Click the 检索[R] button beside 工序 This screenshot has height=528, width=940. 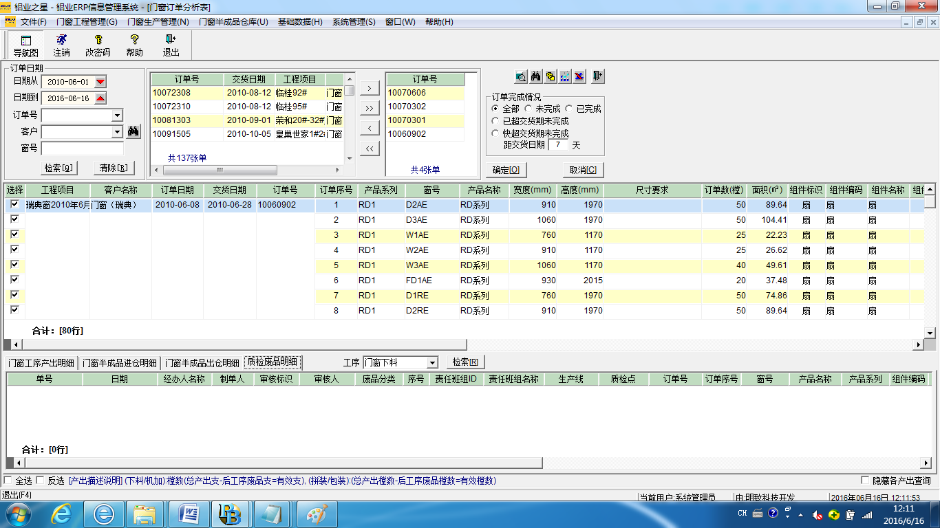coord(466,362)
